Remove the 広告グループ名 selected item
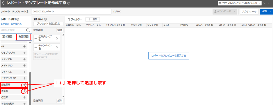The height and width of the screenshot is (105, 273). point(57,38)
